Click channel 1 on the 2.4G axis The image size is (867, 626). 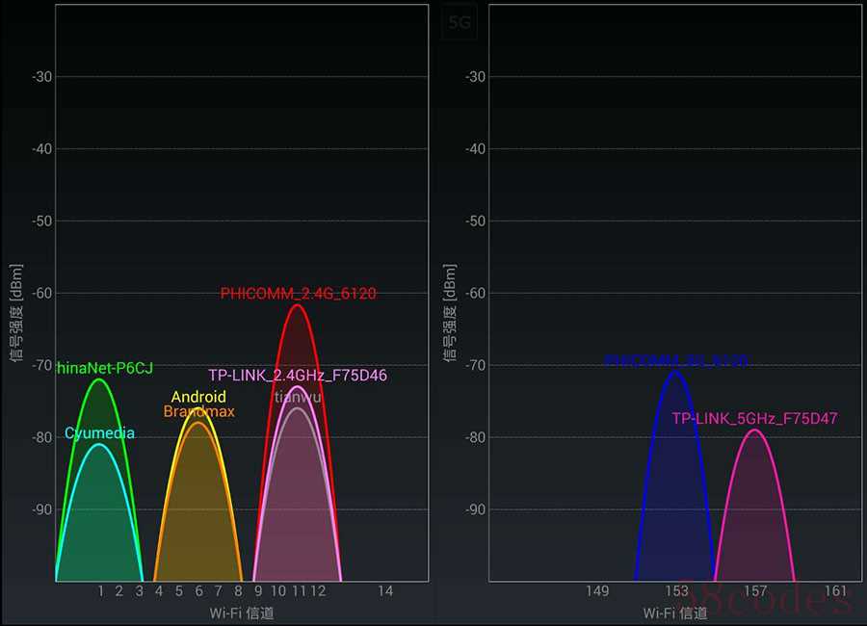[x=100, y=591]
